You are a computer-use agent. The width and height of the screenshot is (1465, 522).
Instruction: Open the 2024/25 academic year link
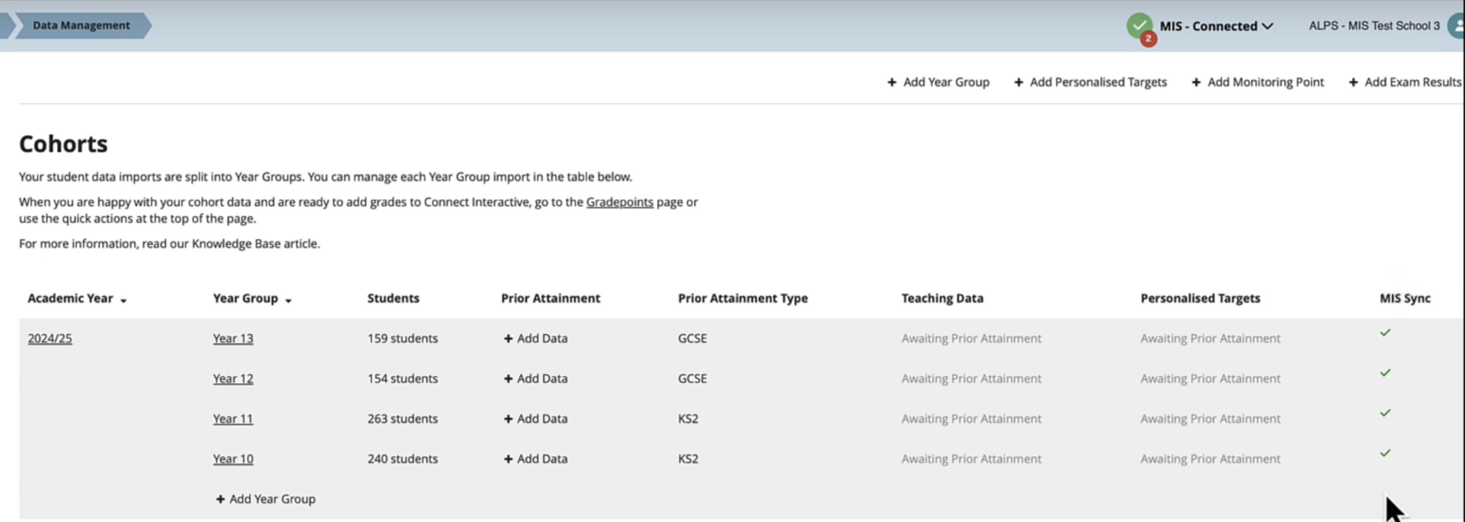[x=50, y=338]
